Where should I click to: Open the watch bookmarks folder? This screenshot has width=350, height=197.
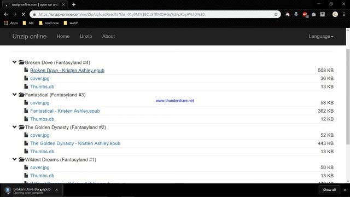pos(71,23)
